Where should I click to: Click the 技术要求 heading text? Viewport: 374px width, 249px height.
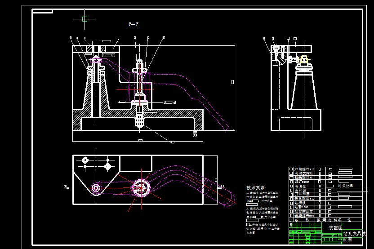[x=256, y=188]
